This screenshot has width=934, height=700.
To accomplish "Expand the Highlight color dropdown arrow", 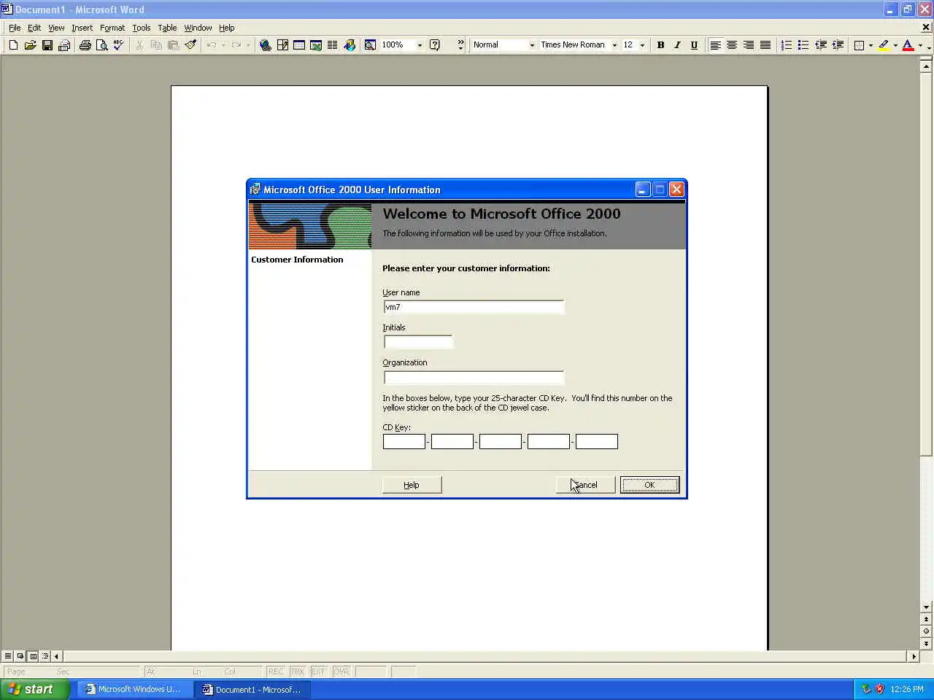I will pos(895,45).
